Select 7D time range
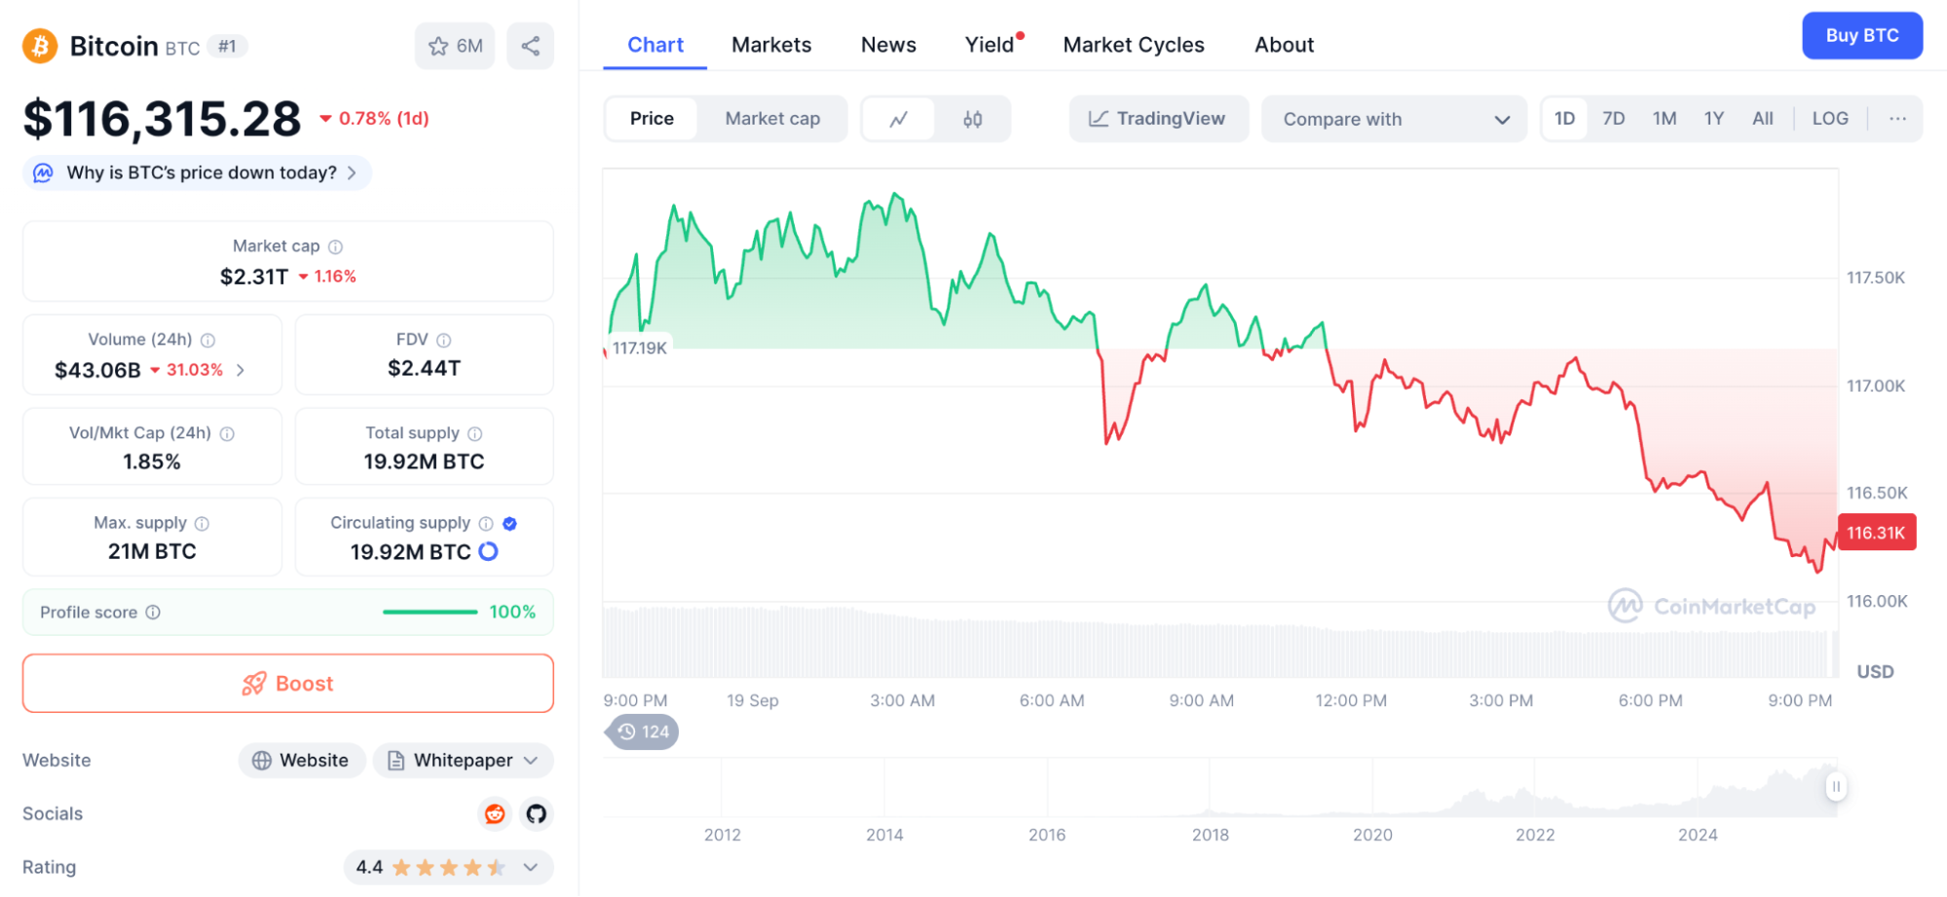The height and width of the screenshot is (897, 1947). (x=1614, y=119)
